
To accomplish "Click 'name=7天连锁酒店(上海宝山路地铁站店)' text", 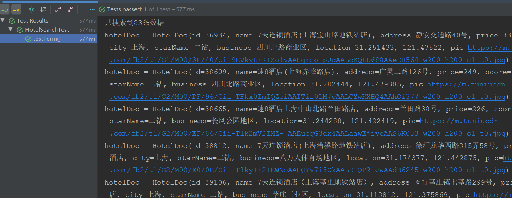I will [304, 35].
